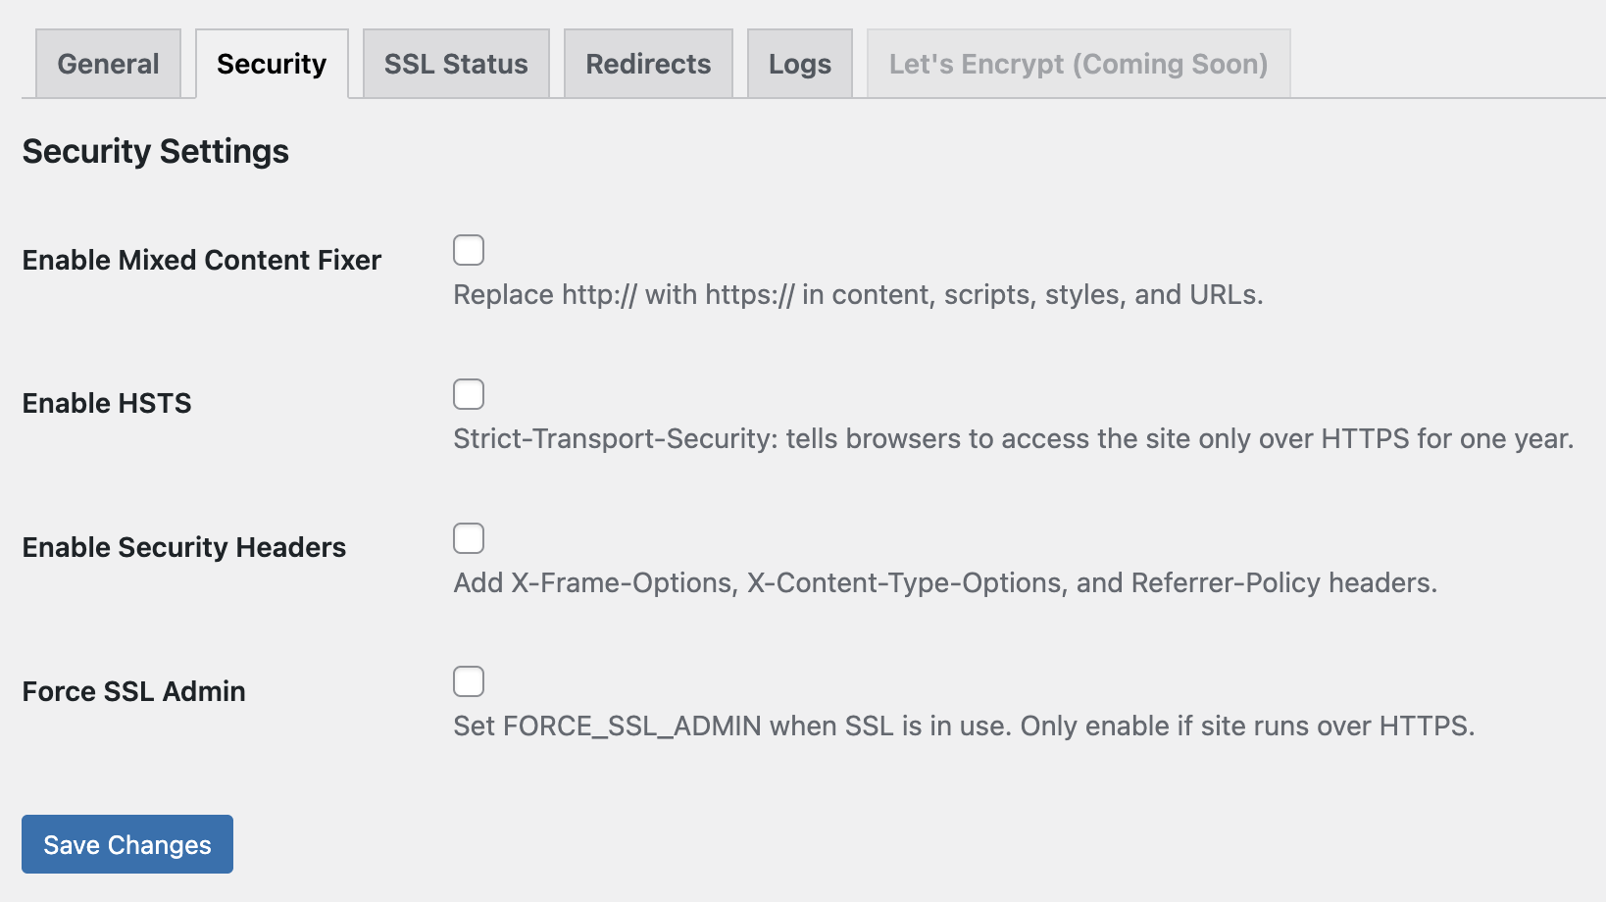Screen dimensions: 1606x902
Task: Click the mixed content replacement description
Action: coord(857,294)
